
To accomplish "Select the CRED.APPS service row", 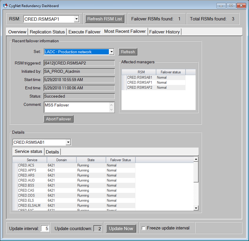I will tap(74, 170).
